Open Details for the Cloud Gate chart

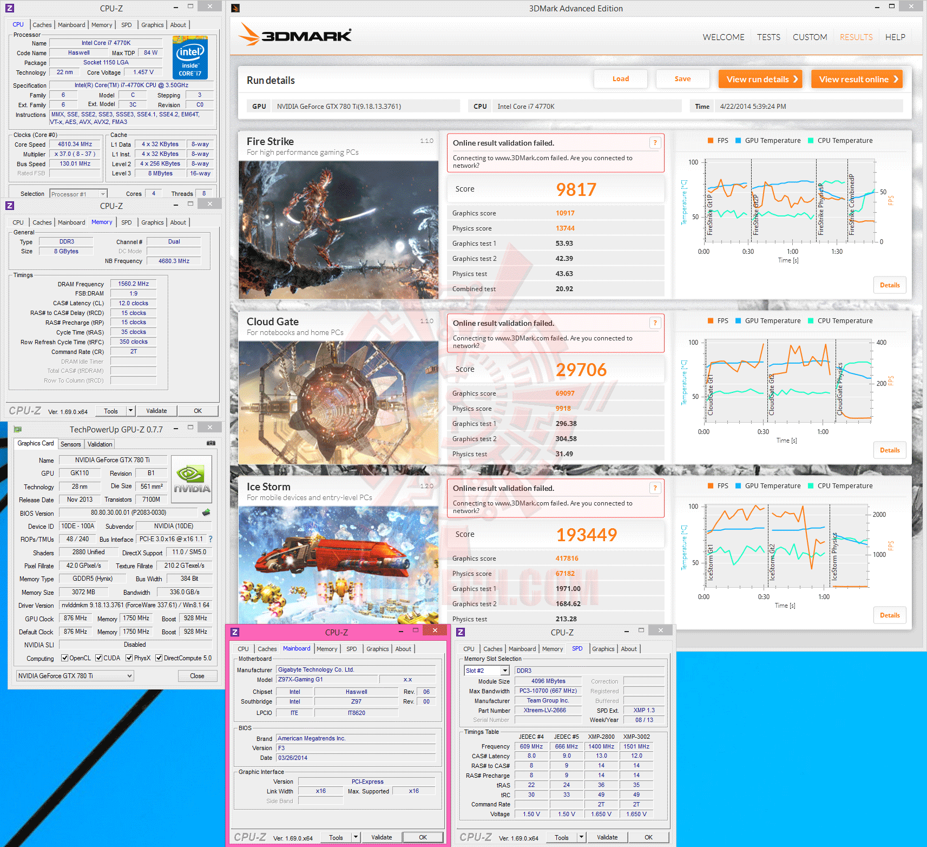tap(890, 450)
